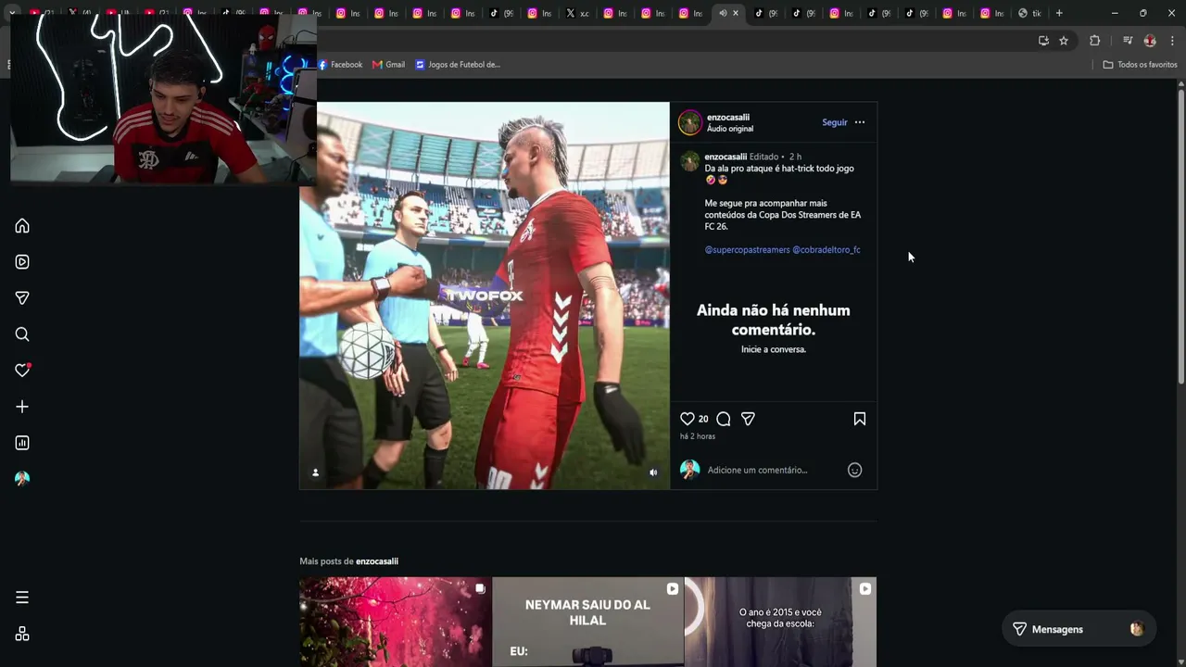Screen dimensions: 1186x667
Task: Open the Facebook bookmark
Action: click(x=340, y=65)
